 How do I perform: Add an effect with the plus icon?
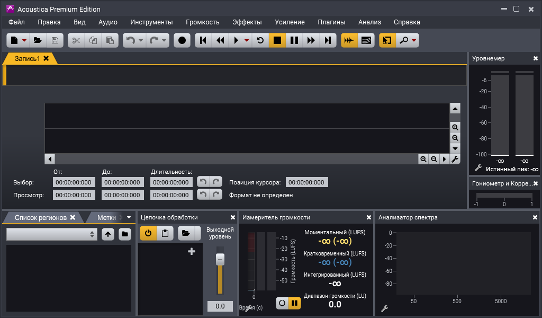(x=192, y=252)
